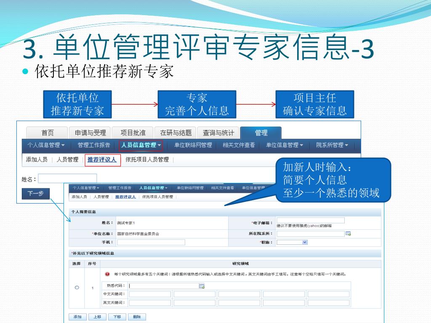Click the 国家自然科学基金委员会 unit name text
Screen dimensions: 431x323
pyautogui.click(x=138, y=234)
